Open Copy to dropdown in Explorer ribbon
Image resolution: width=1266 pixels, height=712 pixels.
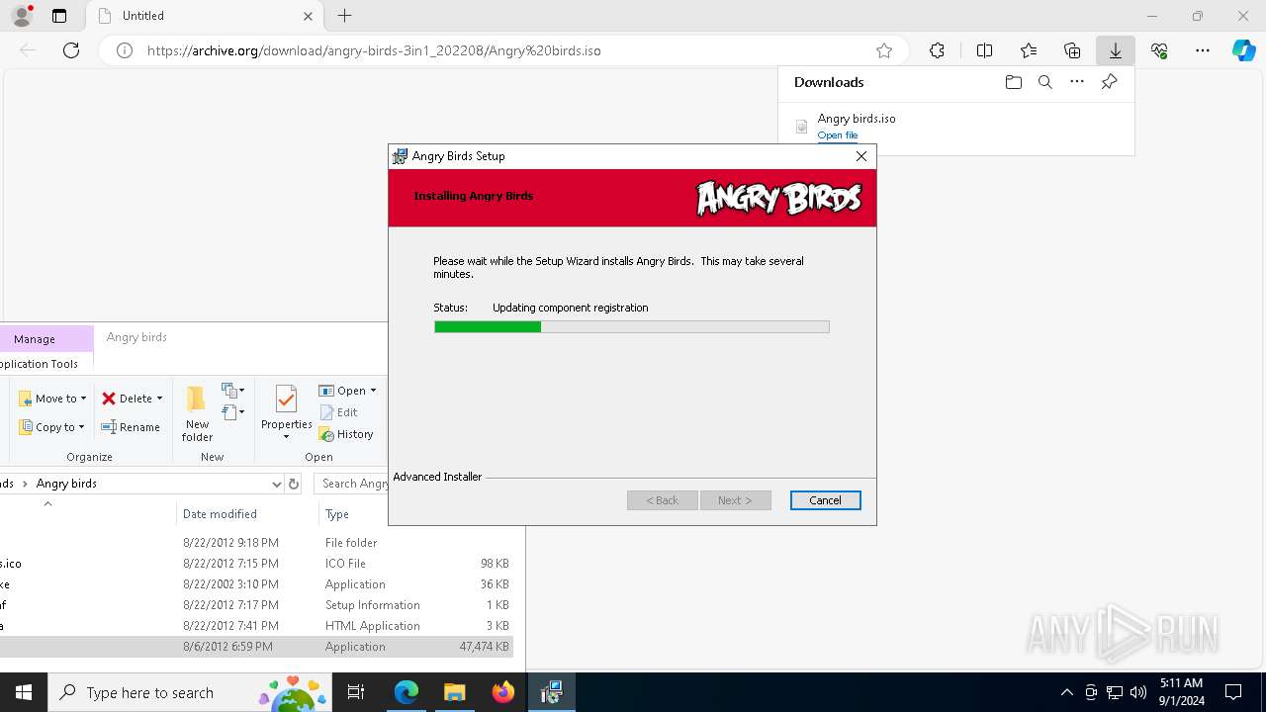(52, 427)
